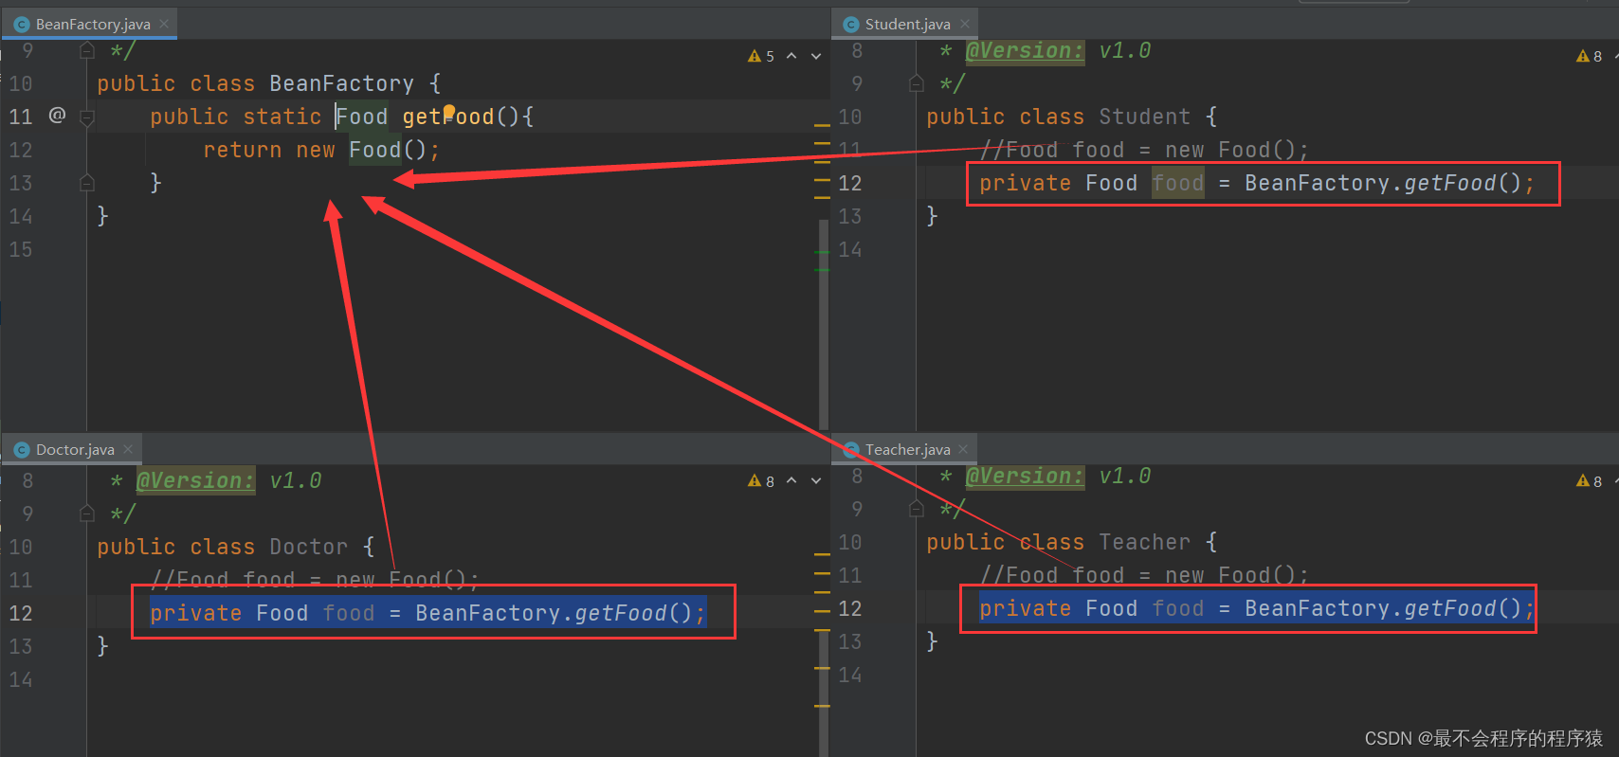Collapse the comment fold on line 9 of Student.java
Image resolution: width=1619 pixels, height=757 pixels.
(917, 83)
